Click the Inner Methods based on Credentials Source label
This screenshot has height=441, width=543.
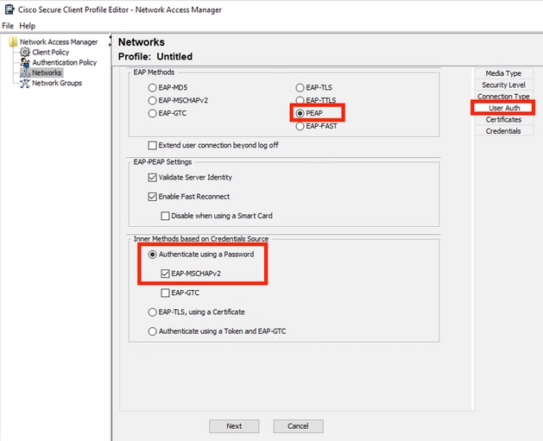pos(201,239)
